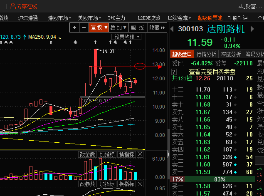Click the 换指标 button on volume panel
Image resolution: width=264 pixels, height=196 pixels.
126,154
